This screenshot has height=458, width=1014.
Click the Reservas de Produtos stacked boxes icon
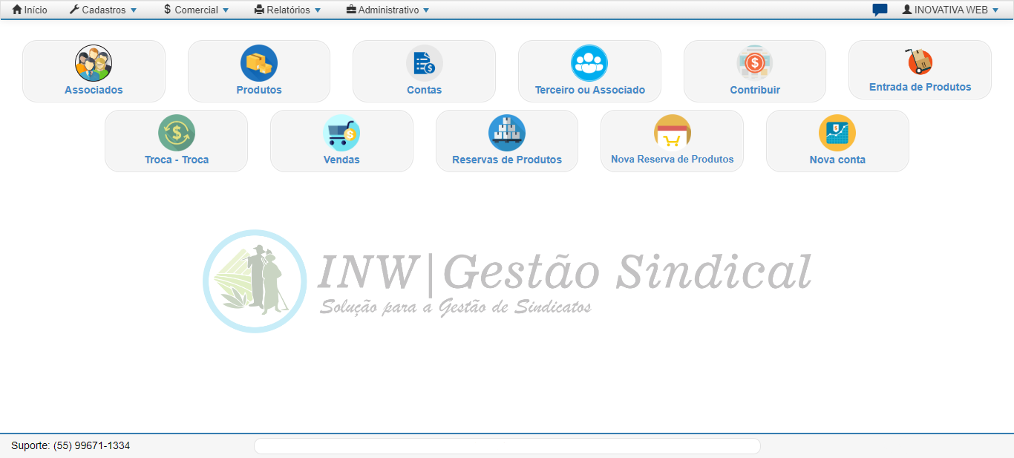click(x=507, y=133)
